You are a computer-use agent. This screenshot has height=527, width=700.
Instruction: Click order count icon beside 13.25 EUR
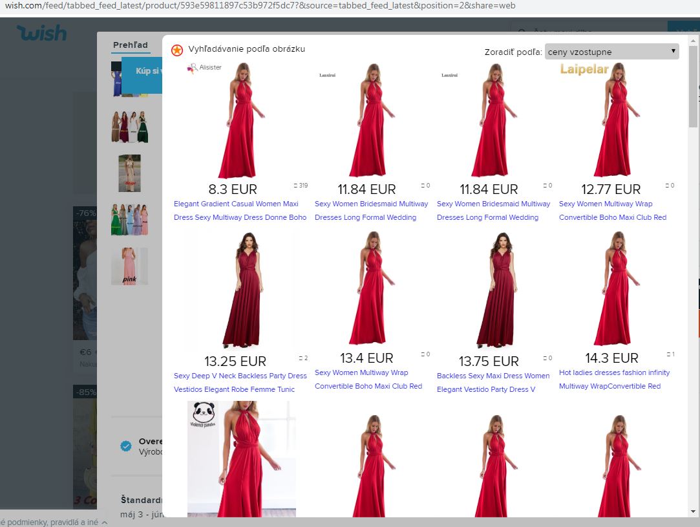click(302, 358)
